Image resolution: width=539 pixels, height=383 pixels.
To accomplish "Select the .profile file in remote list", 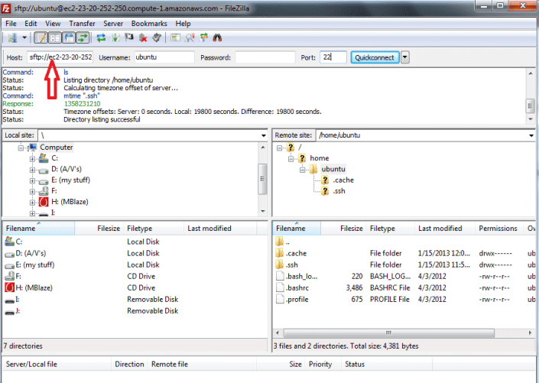I will (x=297, y=300).
